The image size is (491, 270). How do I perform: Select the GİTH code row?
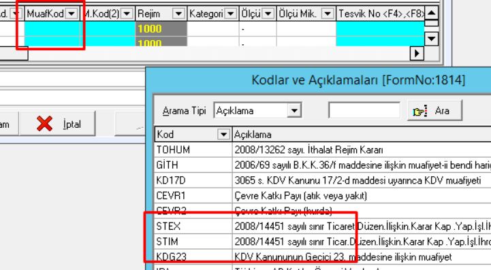[323, 165]
